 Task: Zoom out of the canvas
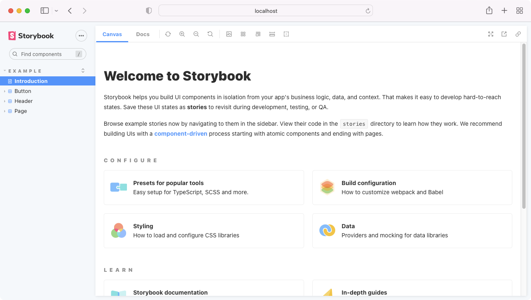pos(196,34)
